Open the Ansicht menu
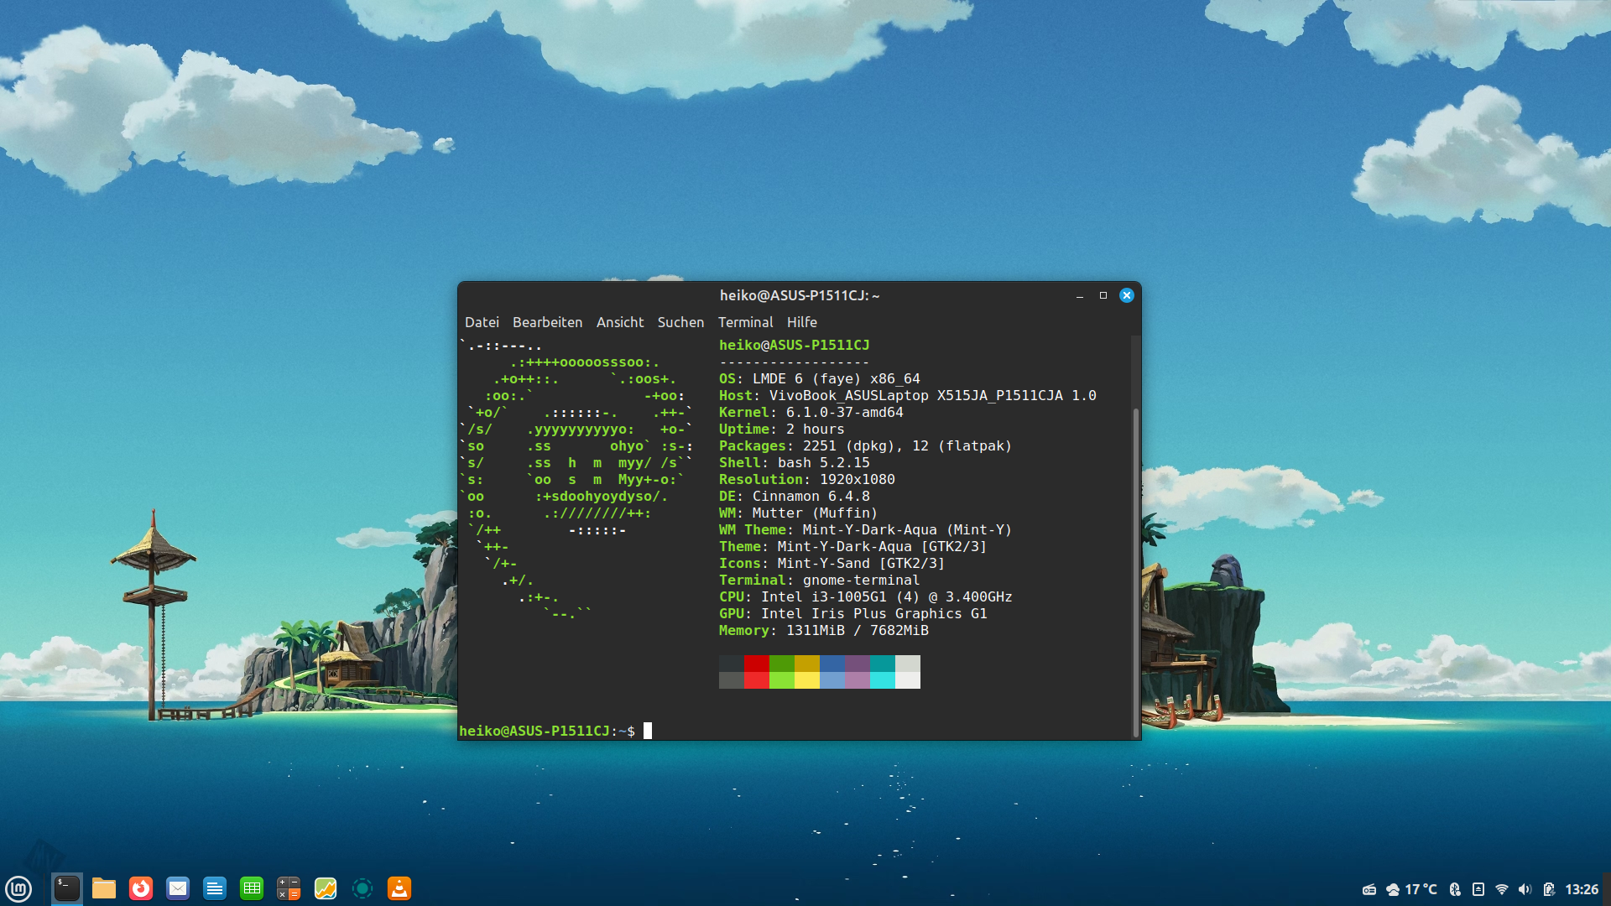The height and width of the screenshot is (906, 1611). 620,322
